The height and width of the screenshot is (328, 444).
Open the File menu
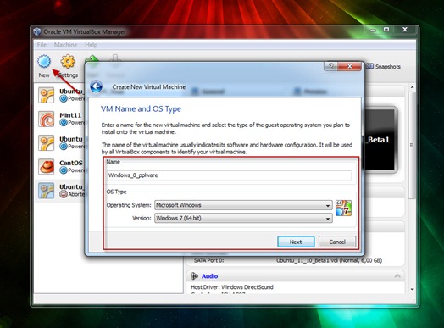(x=42, y=45)
